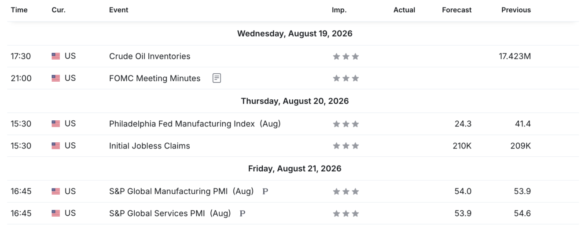Open the Initial Jobless Claims event
Viewport: 581px width, 235px height.
(150, 146)
